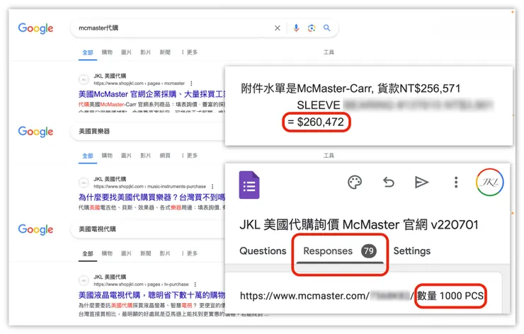The width and height of the screenshot is (524, 334).
Task: Clear the mcmaster代購 search with the X icon
Action: (278, 28)
